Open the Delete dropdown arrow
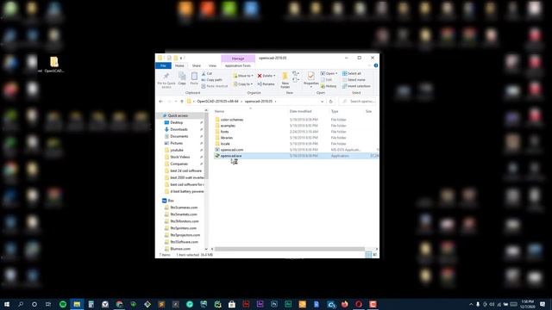The image size is (552, 310). point(274,76)
